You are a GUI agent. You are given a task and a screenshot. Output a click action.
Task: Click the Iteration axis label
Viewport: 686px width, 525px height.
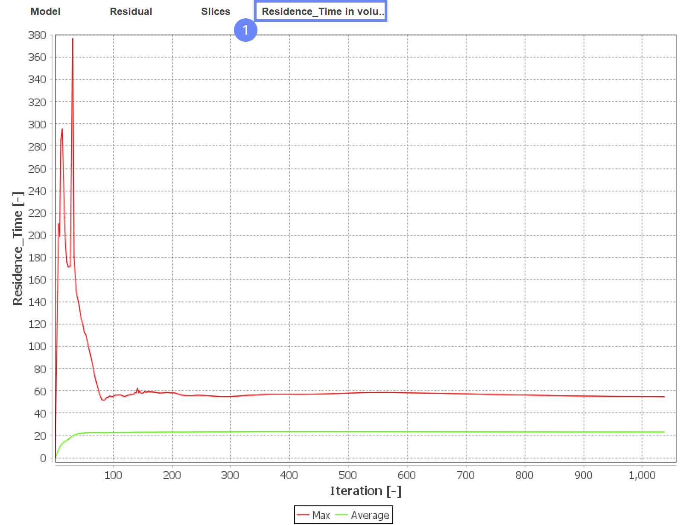pyautogui.click(x=366, y=490)
